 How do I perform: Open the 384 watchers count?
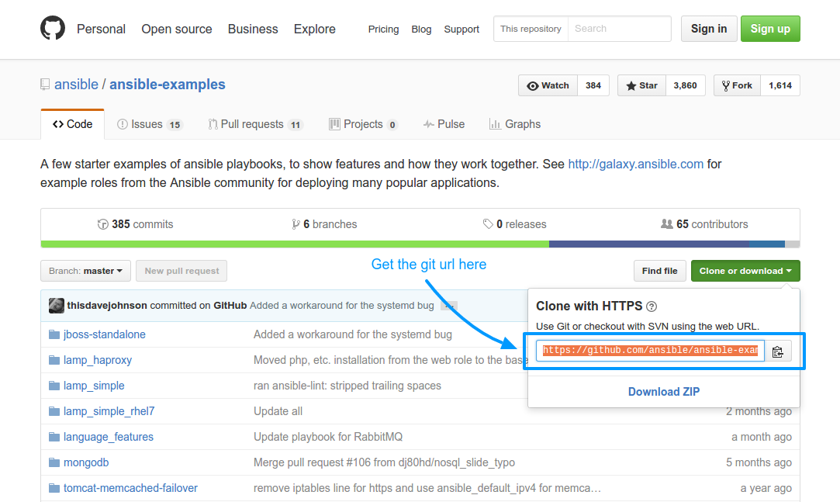(x=593, y=85)
